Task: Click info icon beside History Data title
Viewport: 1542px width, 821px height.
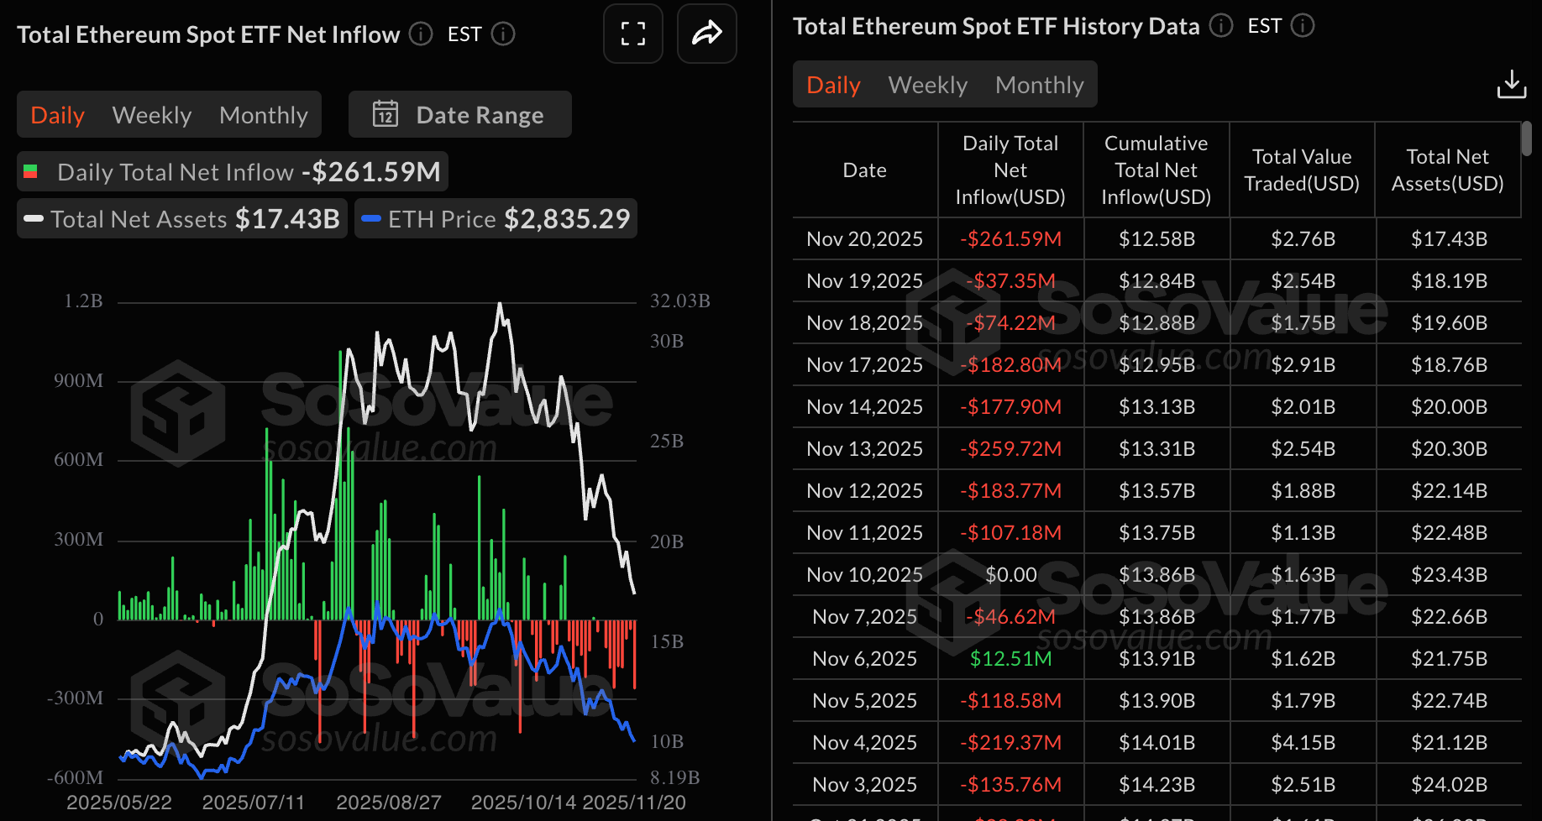Action: point(1220,26)
